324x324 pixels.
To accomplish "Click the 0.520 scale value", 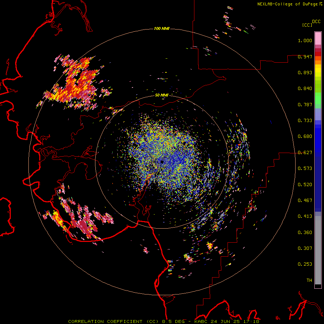I will click(305, 185).
